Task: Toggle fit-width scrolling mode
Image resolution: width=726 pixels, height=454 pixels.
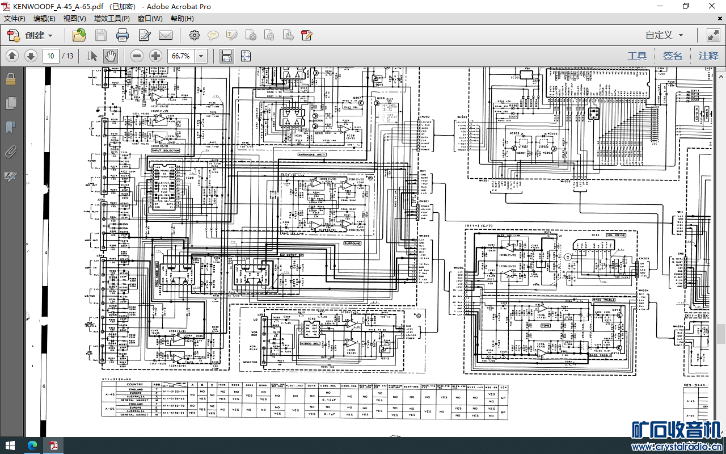Action: click(226, 56)
